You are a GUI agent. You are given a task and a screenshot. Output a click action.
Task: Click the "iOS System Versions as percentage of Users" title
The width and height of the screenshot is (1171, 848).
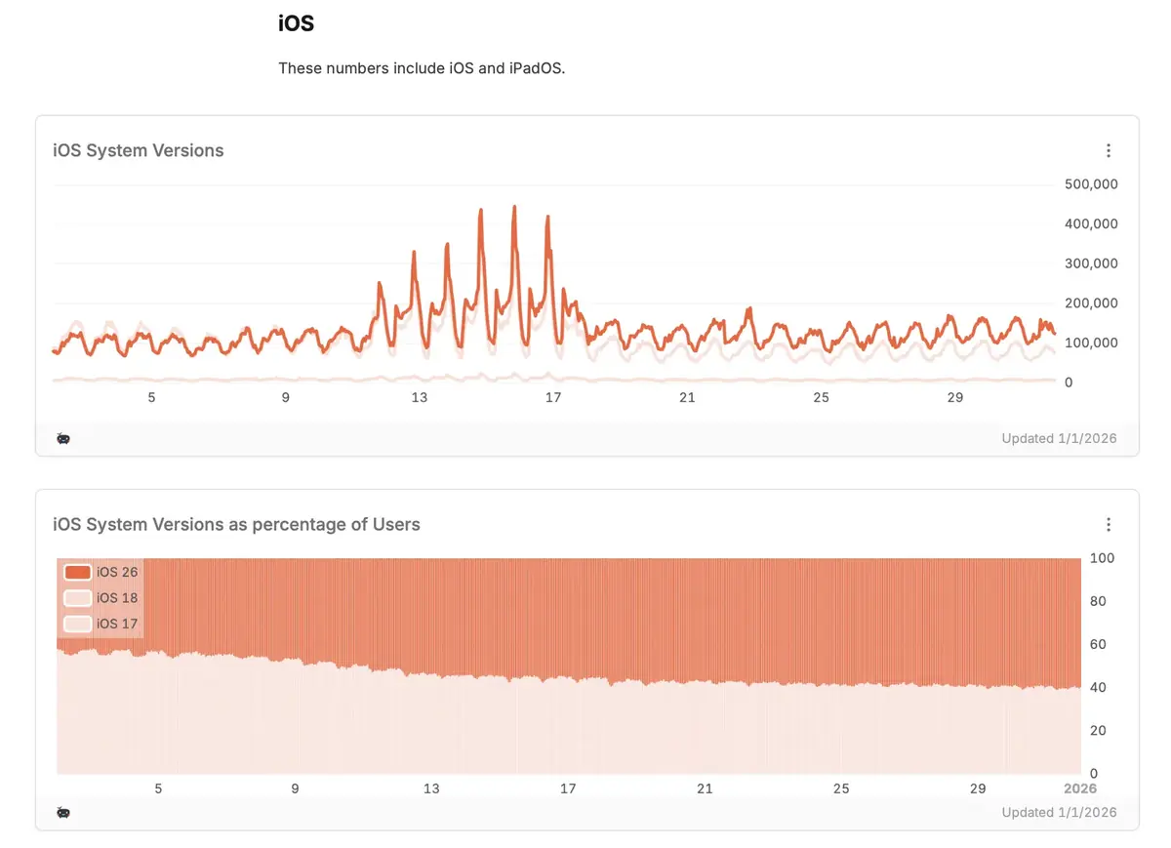[x=236, y=525]
